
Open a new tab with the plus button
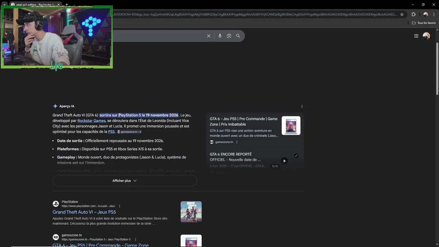click(67, 4)
